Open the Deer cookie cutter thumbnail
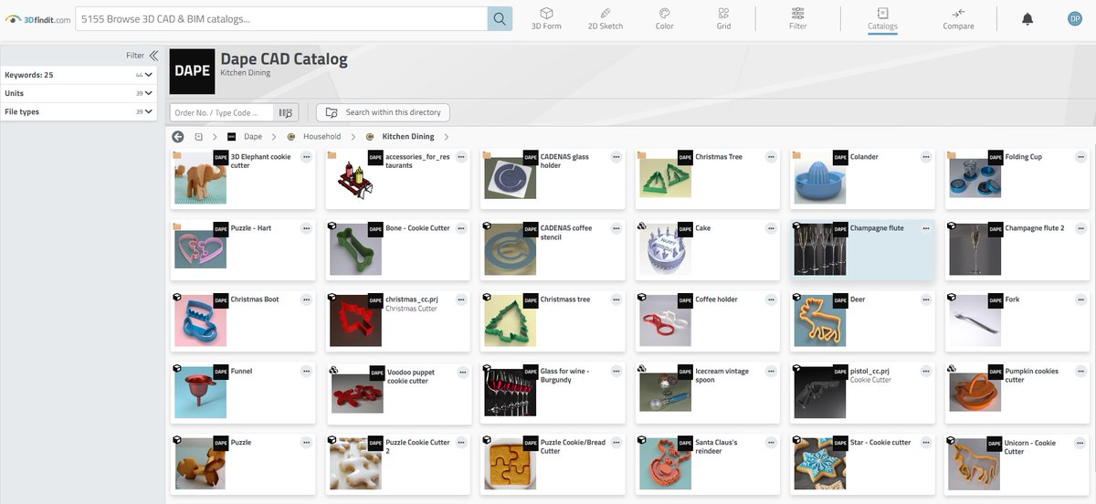This screenshot has width=1096, height=504. pos(820,320)
